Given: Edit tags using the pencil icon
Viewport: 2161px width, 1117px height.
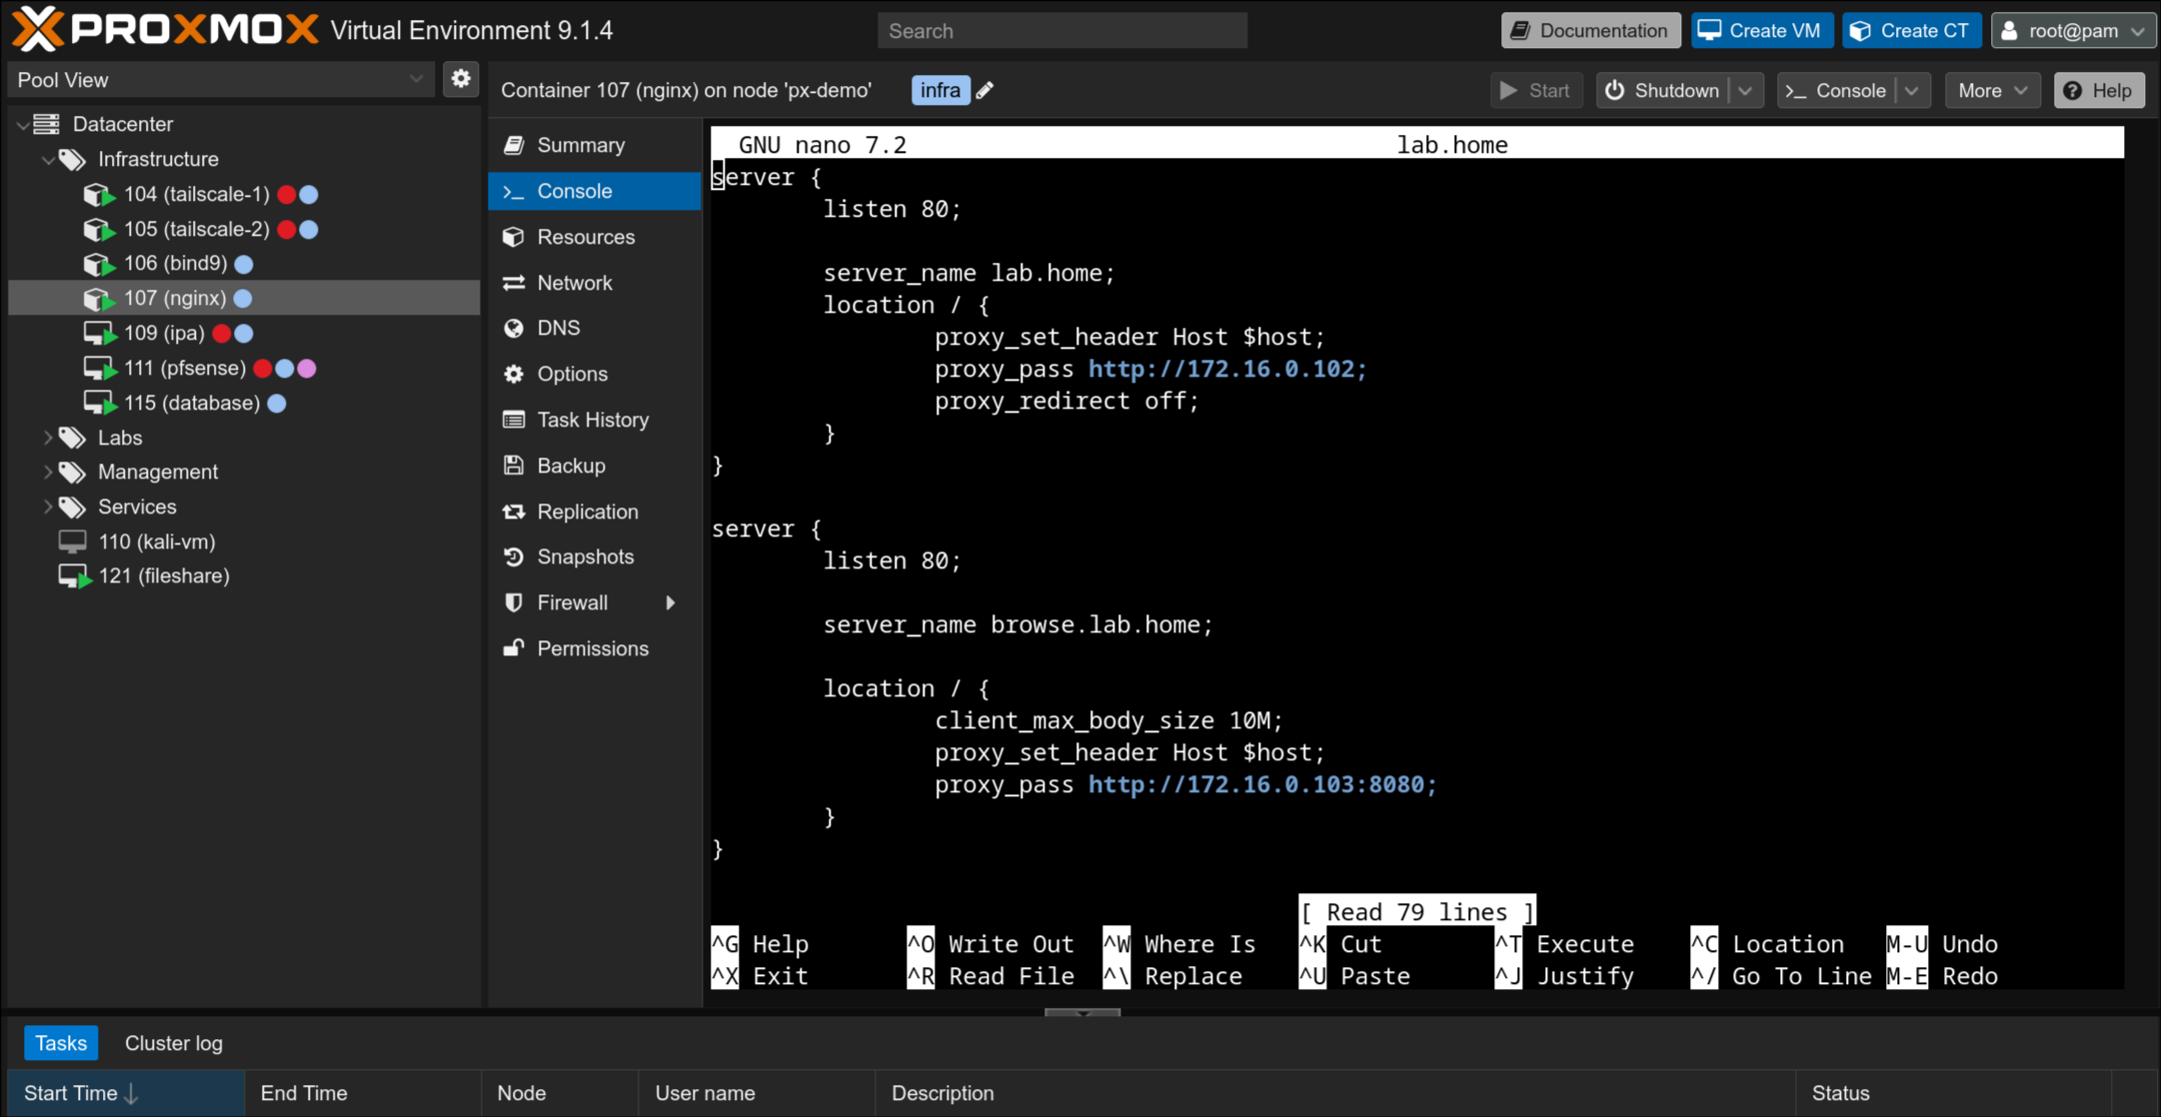Looking at the screenshot, I should point(985,90).
